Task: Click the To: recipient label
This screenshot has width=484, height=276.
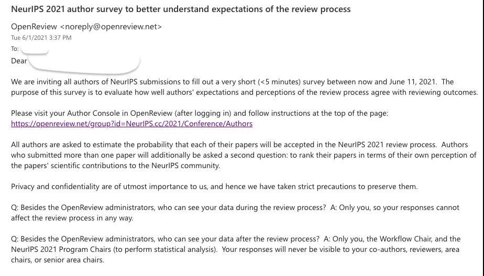Action: (15, 49)
